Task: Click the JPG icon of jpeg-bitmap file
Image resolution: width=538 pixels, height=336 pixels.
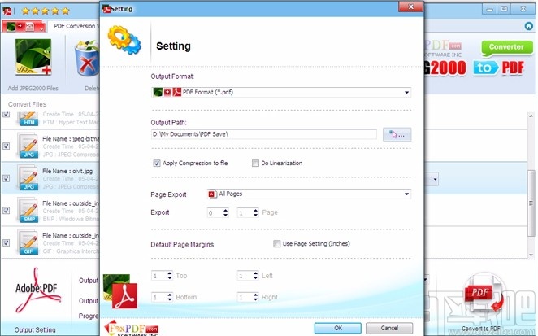Action: pyautogui.click(x=28, y=146)
